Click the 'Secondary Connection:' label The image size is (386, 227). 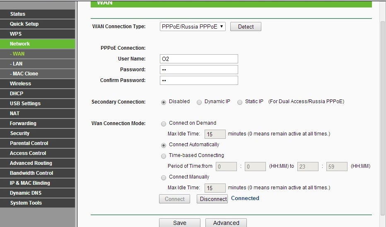point(118,102)
